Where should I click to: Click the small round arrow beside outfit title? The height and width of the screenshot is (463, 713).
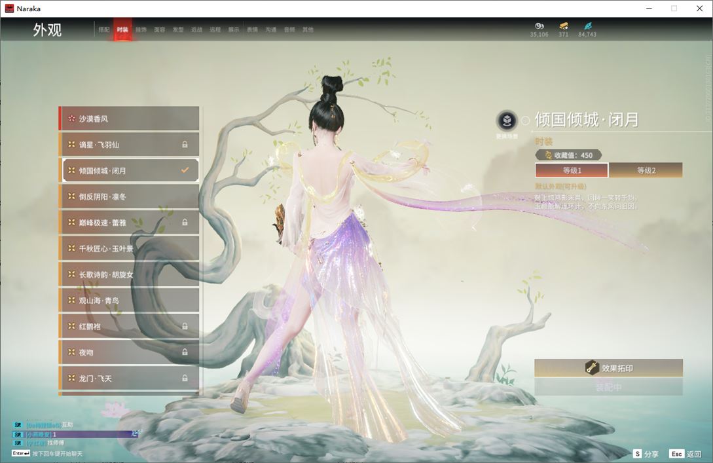(526, 120)
